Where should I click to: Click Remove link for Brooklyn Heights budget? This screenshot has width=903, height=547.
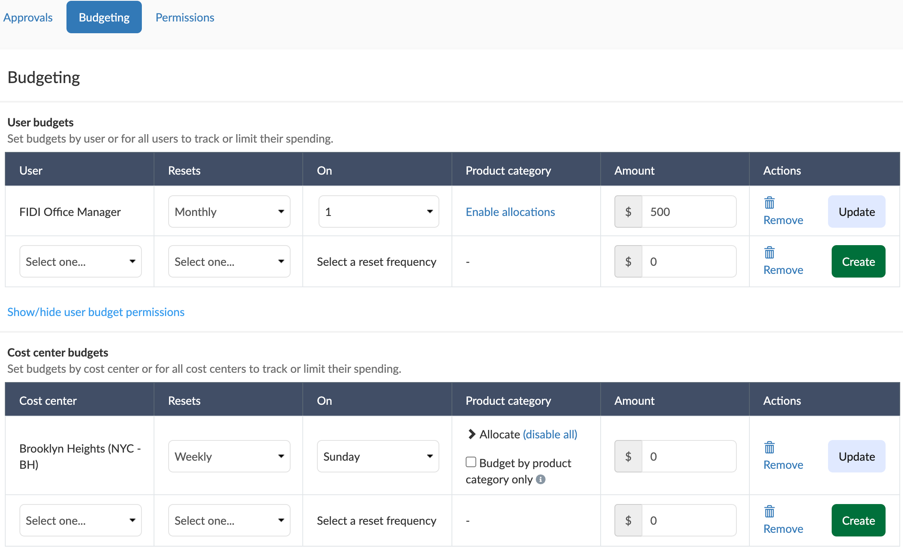[783, 465]
